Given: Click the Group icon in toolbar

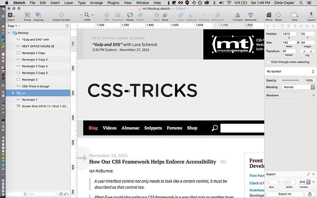Looking at the screenshot, I should coord(27,15).
